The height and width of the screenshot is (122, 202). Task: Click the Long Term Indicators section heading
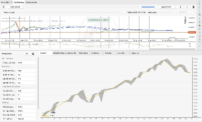[x=11, y=86]
